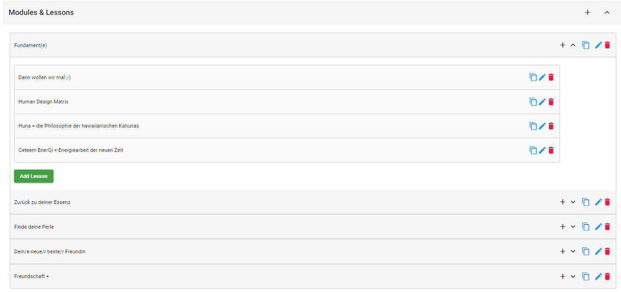Delete the Freundschaft + module
Viewport: 621px width, 292px height.
pyautogui.click(x=607, y=276)
